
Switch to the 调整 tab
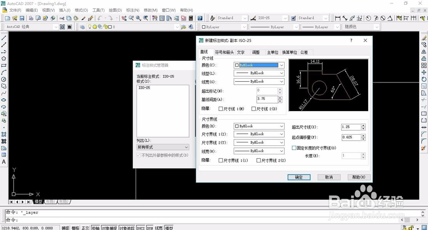point(256,52)
